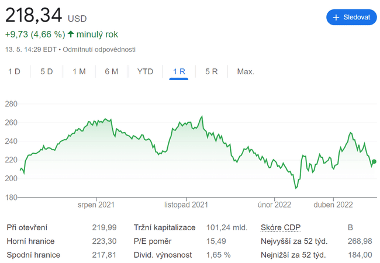This screenshot has width=380, height=263.
Task: Click the green upward arrow icon
Action: [71, 34]
